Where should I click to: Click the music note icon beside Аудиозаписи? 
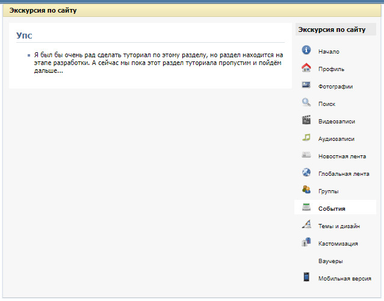[x=306, y=138]
